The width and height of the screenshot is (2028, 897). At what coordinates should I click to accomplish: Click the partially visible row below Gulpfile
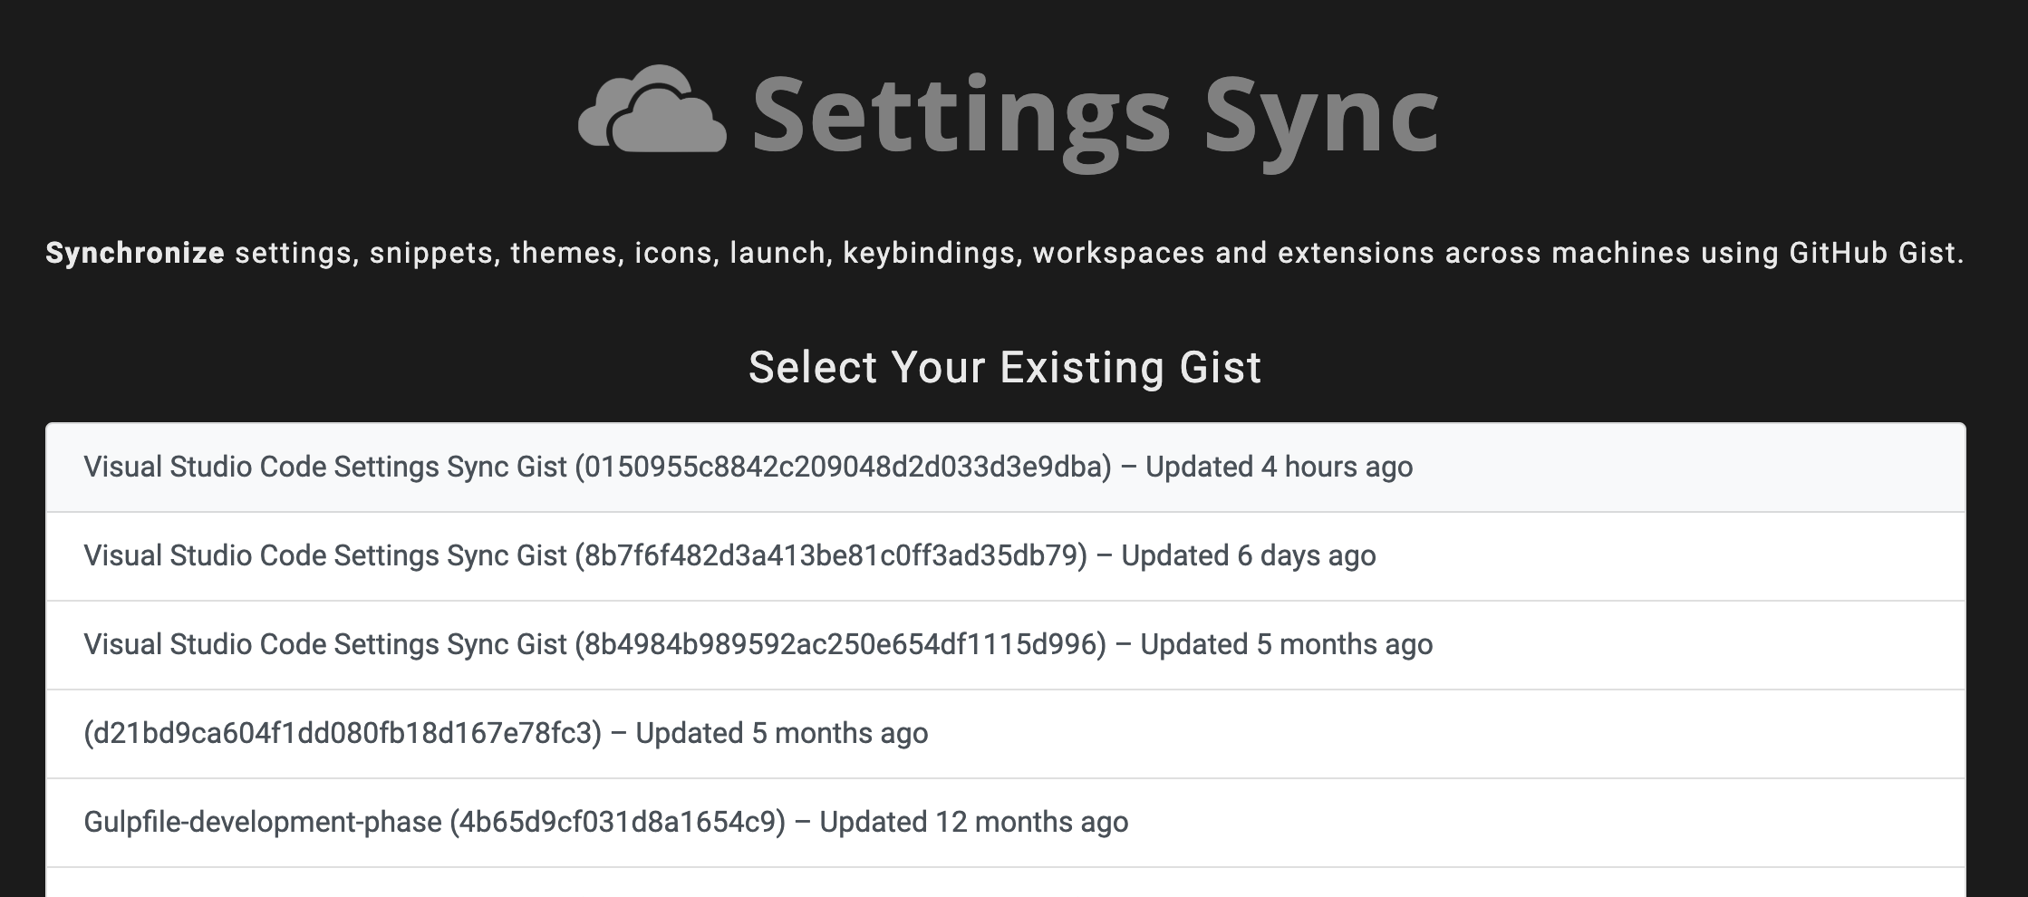[1006, 883]
